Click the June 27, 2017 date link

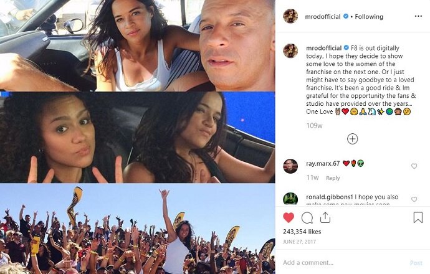[x=299, y=242]
